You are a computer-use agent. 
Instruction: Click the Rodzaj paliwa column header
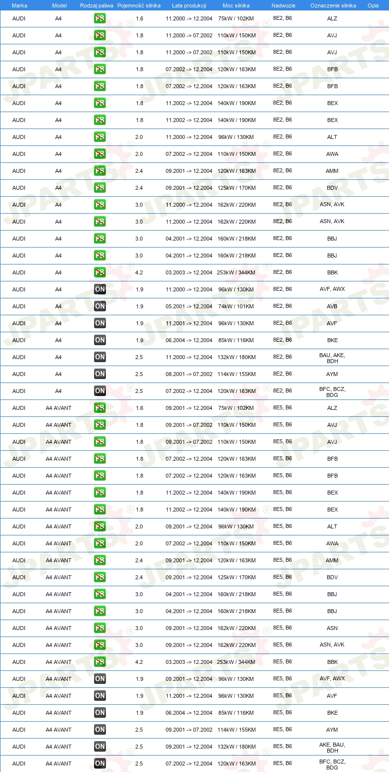pyautogui.click(x=97, y=5)
